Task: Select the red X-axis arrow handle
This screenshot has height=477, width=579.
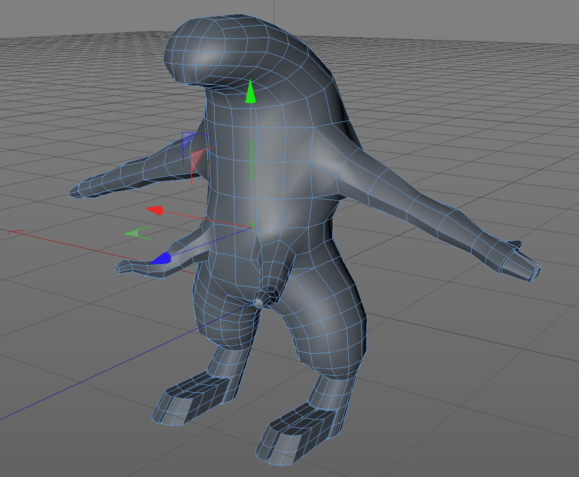Action: coord(155,210)
